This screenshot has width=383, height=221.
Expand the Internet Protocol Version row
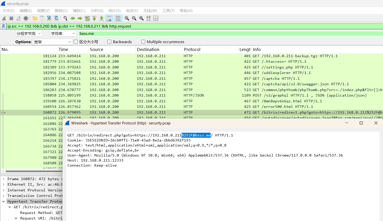[4, 190]
